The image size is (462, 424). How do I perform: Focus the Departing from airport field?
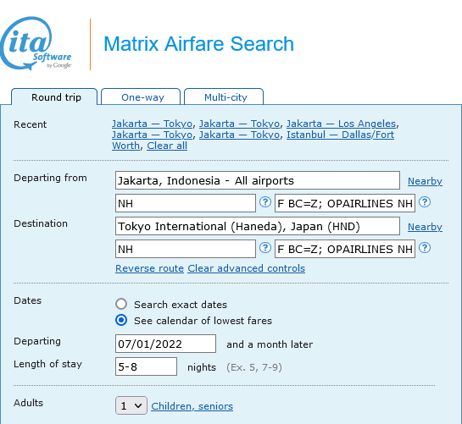258,180
